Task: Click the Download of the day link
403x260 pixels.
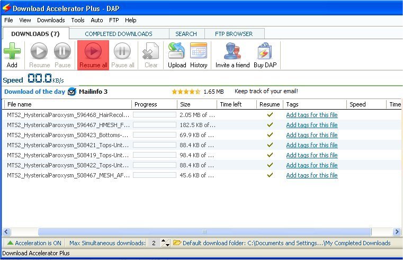Action: (35, 92)
